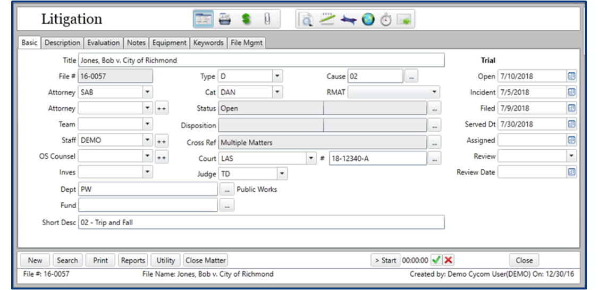Open the globe web icon
Image resolution: width=598 pixels, height=290 pixels.
click(368, 20)
